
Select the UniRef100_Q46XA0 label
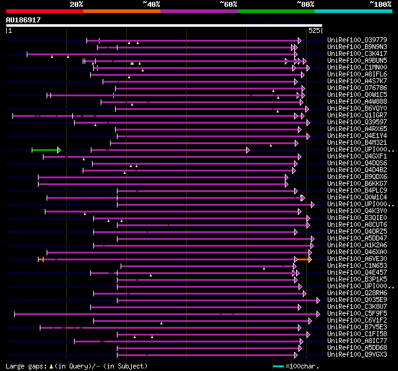(x=357, y=252)
